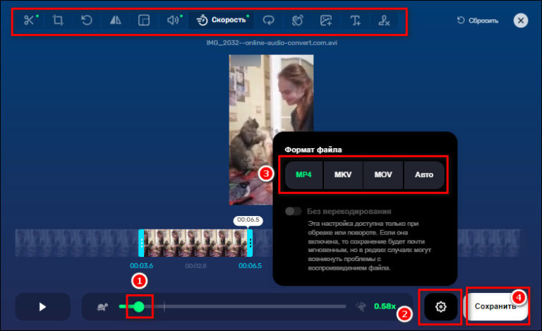This screenshot has width=542, height=331.
Task: Select the rotate video tool
Action: (86, 20)
